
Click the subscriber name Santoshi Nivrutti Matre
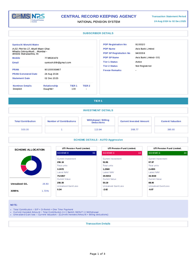click(26, 45)
